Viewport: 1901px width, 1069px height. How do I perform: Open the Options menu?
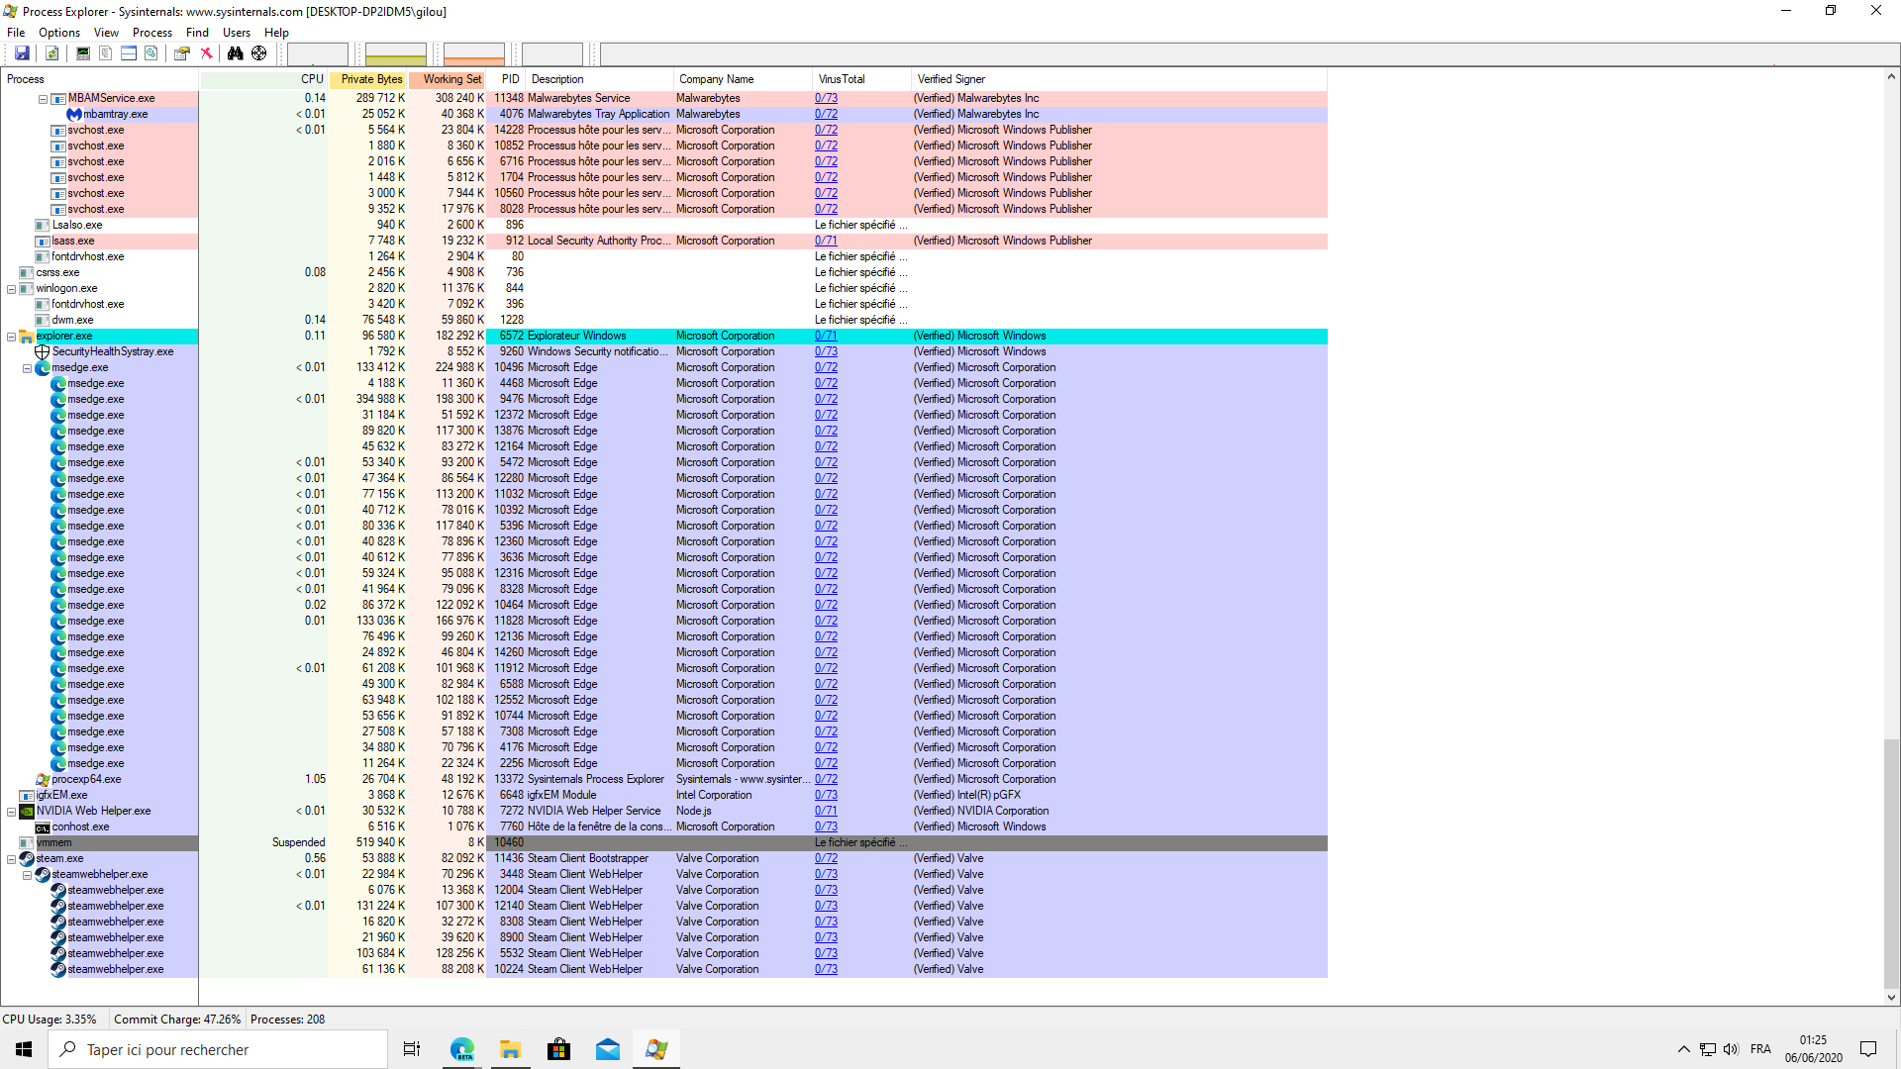59,33
